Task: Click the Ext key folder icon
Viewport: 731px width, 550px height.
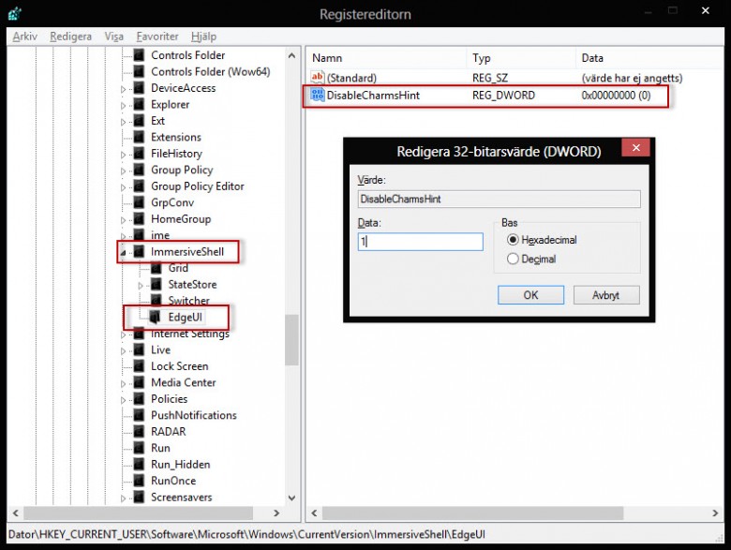Action: [140, 120]
